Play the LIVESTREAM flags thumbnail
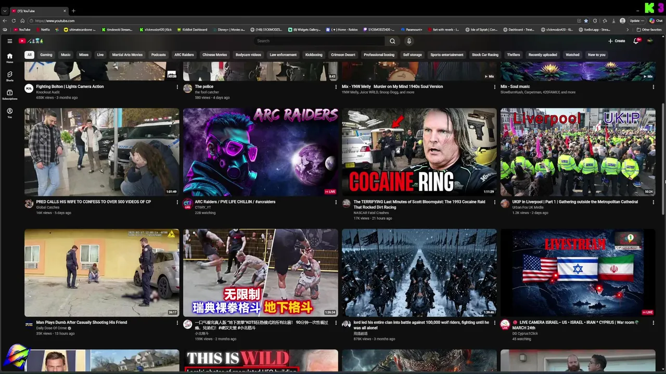 point(578,273)
